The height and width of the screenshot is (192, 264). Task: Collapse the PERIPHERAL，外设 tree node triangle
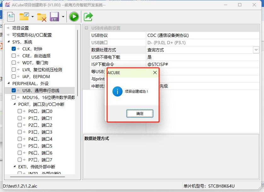[9, 83]
